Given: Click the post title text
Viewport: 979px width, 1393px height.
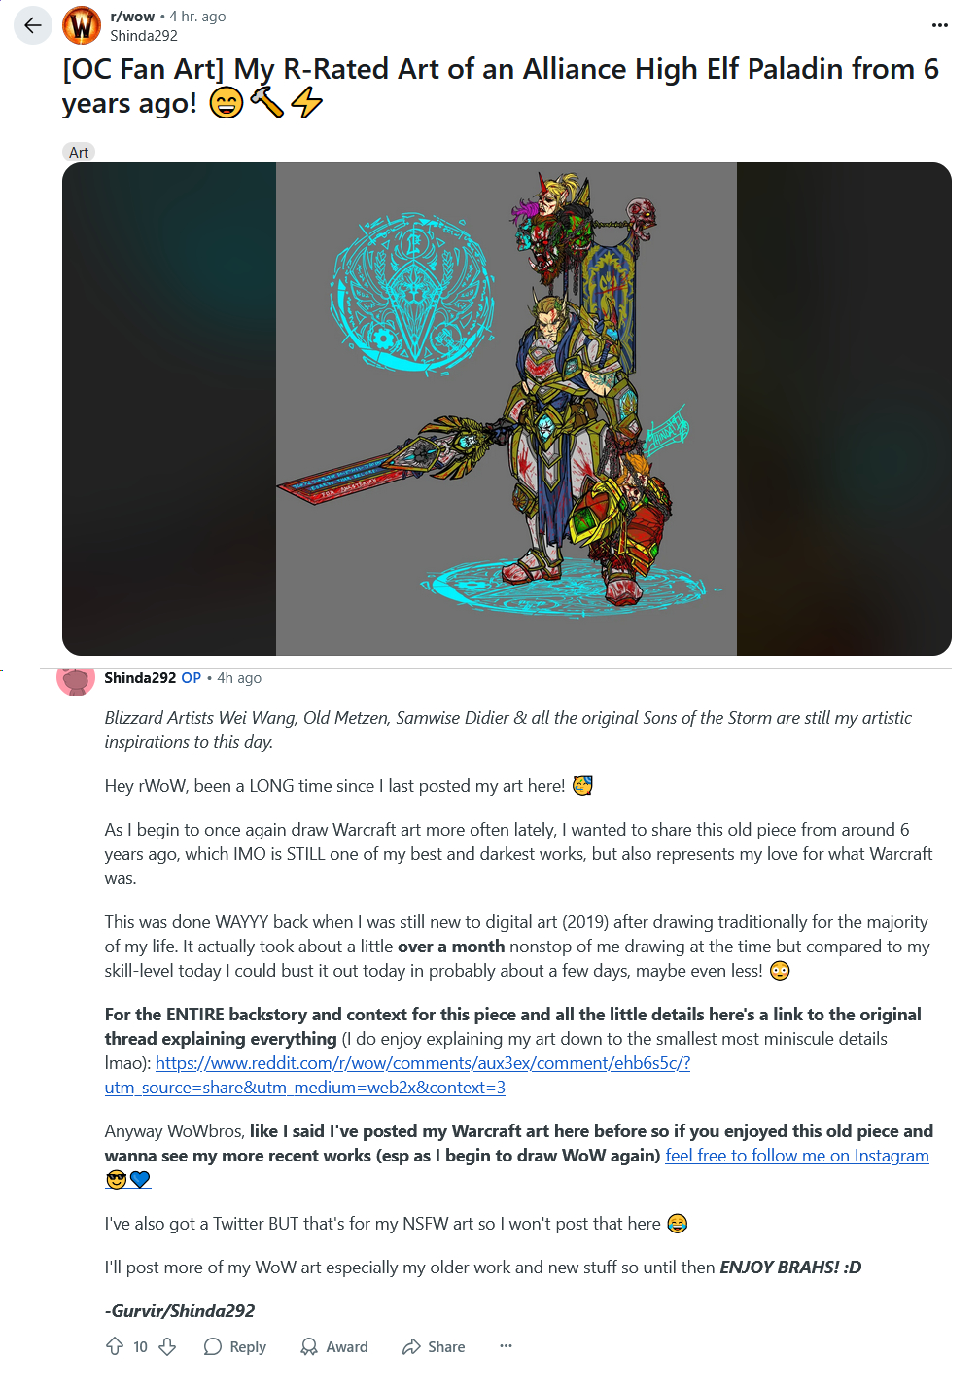Looking at the screenshot, I should 501,86.
